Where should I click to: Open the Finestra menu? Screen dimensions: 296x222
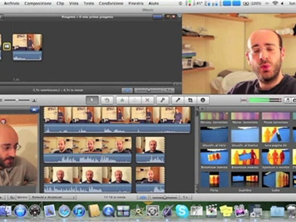[x=136, y=3]
